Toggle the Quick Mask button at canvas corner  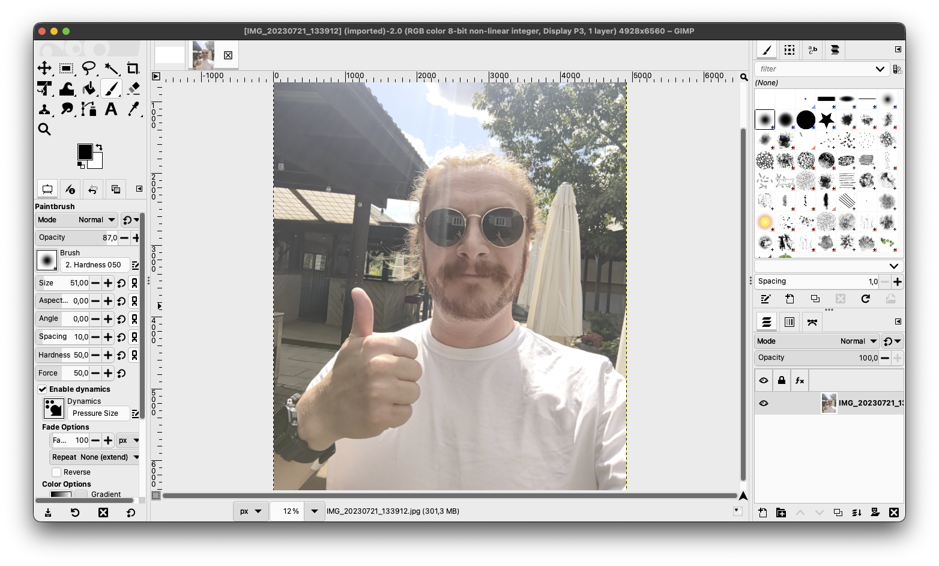(x=156, y=496)
